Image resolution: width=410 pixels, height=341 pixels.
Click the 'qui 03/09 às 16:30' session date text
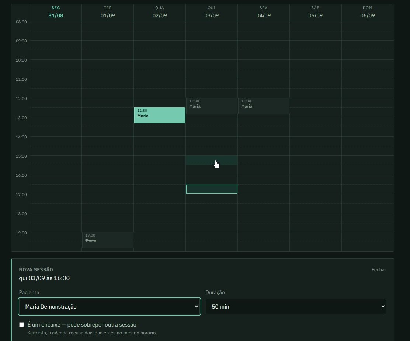click(44, 278)
